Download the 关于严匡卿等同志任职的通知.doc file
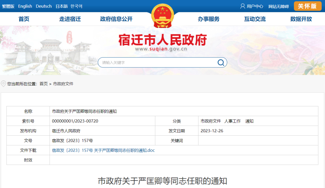This screenshot has height=188, width=325. [x=104, y=150]
